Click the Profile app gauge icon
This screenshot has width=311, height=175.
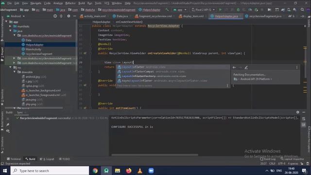(250, 10)
